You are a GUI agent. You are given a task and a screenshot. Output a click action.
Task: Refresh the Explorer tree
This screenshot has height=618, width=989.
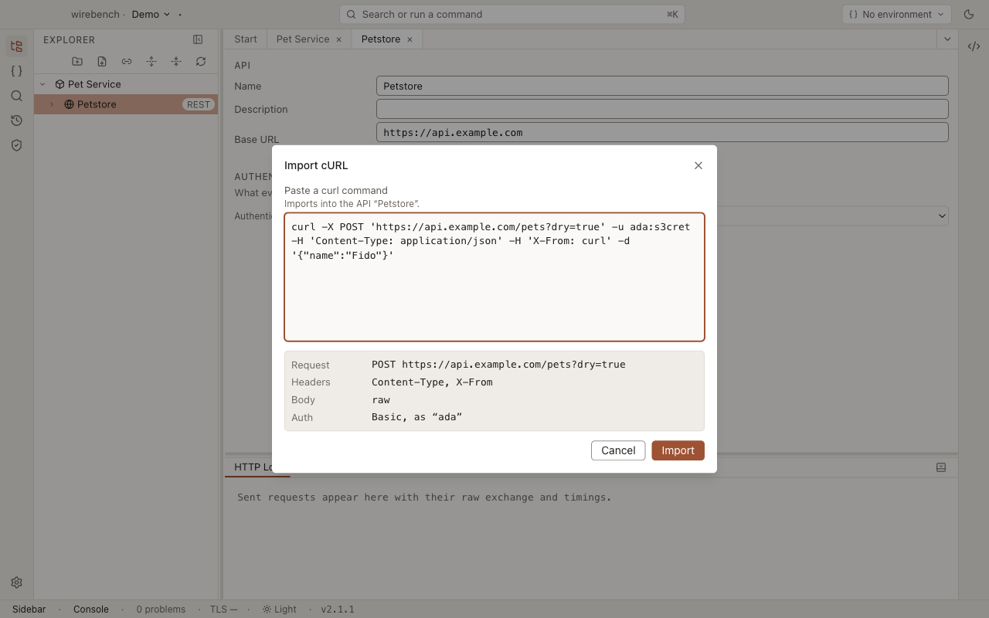click(201, 61)
